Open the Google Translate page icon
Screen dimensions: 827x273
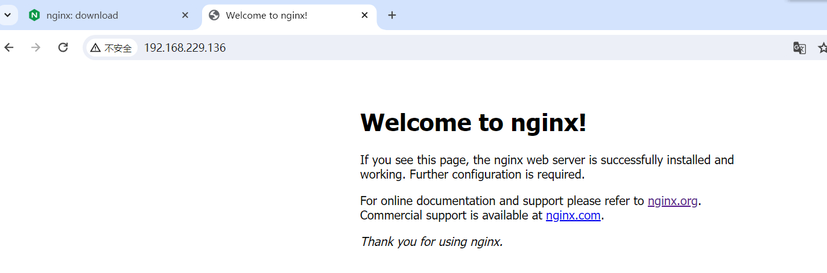click(799, 48)
